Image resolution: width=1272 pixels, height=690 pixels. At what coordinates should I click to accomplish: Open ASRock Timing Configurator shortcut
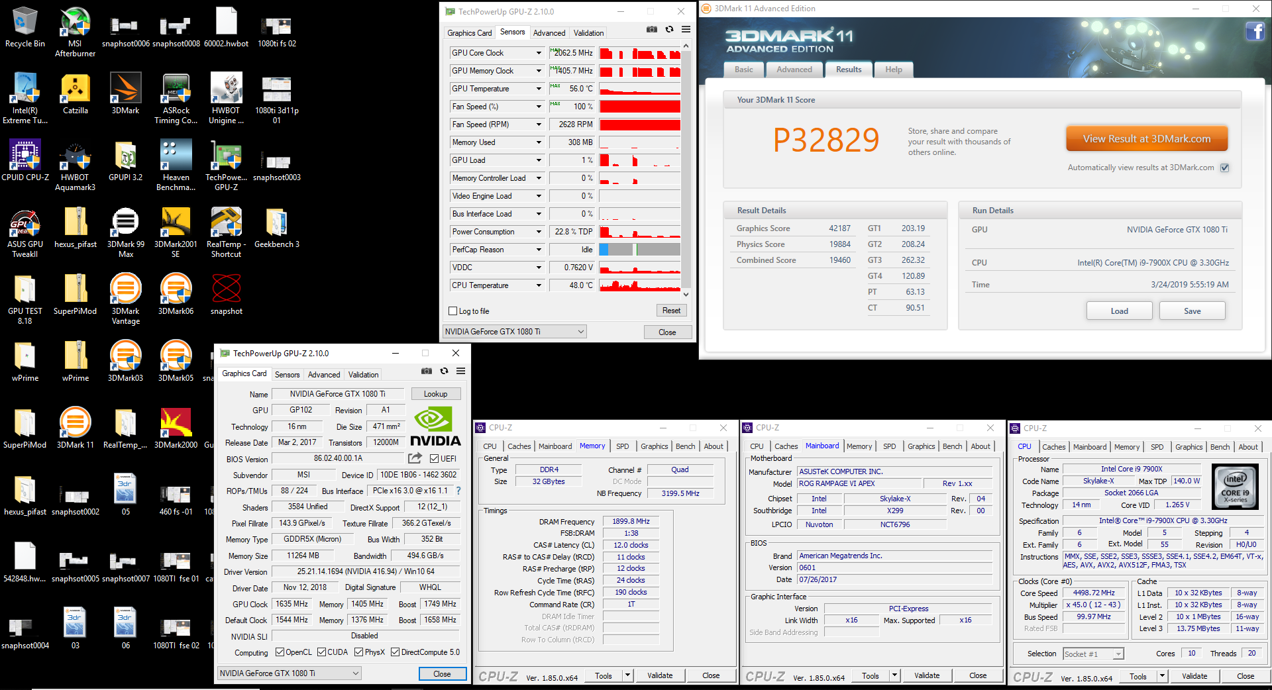[176, 99]
